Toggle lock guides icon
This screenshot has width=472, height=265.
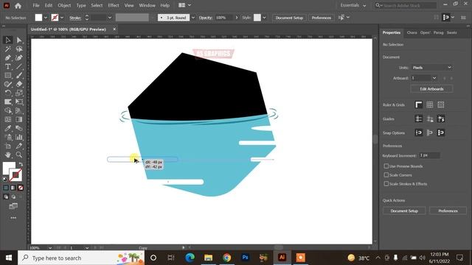[430, 119]
